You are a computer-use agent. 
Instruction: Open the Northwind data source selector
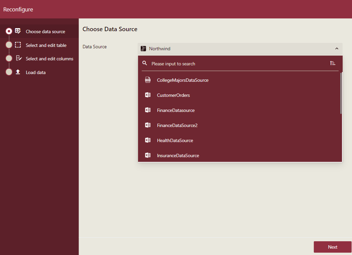click(x=240, y=48)
